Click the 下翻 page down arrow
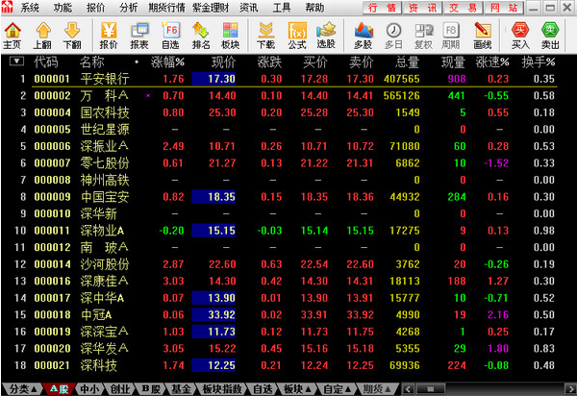The height and width of the screenshot is (396, 577). coord(72,36)
